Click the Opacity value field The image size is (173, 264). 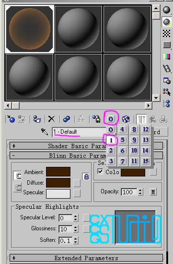(129, 192)
